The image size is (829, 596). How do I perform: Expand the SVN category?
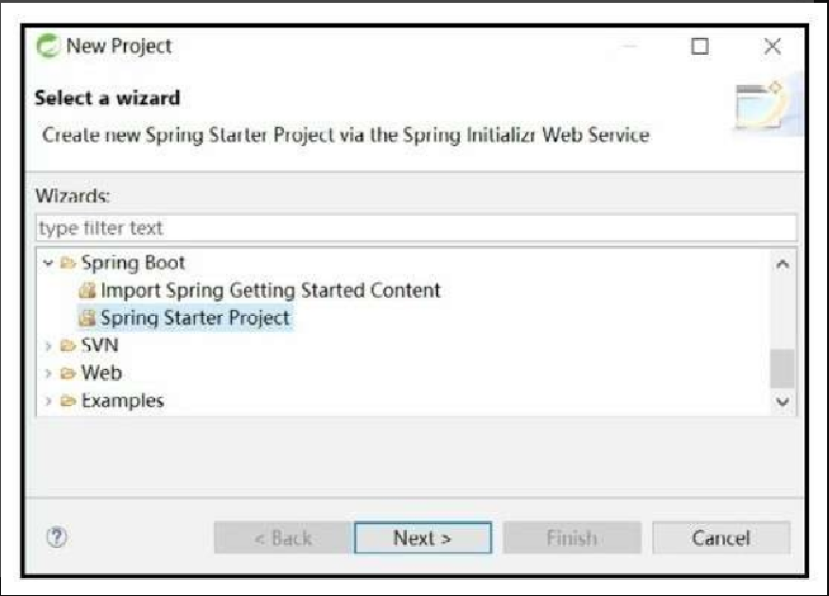(48, 345)
